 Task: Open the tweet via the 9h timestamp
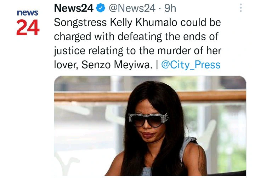[170, 8]
